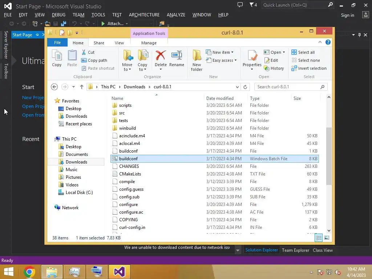Open Windows Start button

tap(9, 272)
